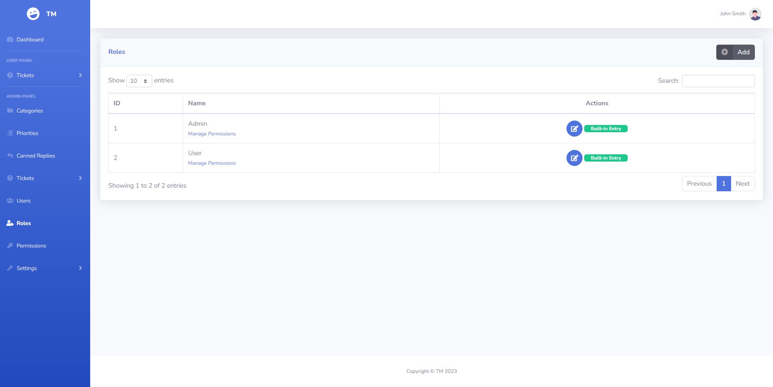Expand the Admin Panel Tickets chevron
773x387 pixels.
click(81, 178)
